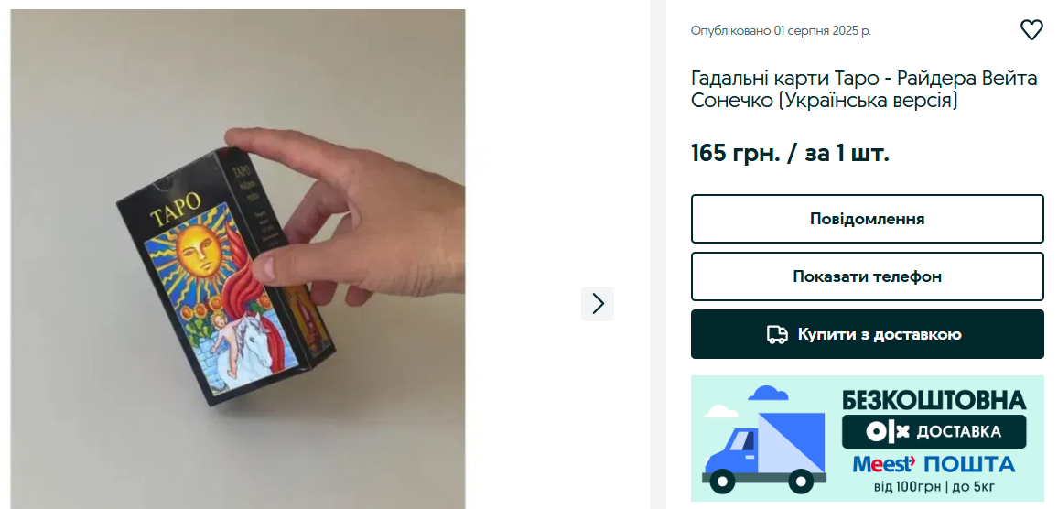Image resolution: width=1058 pixels, height=509 pixels.
Task: Click Показати телефон button
Action: point(867,276)
